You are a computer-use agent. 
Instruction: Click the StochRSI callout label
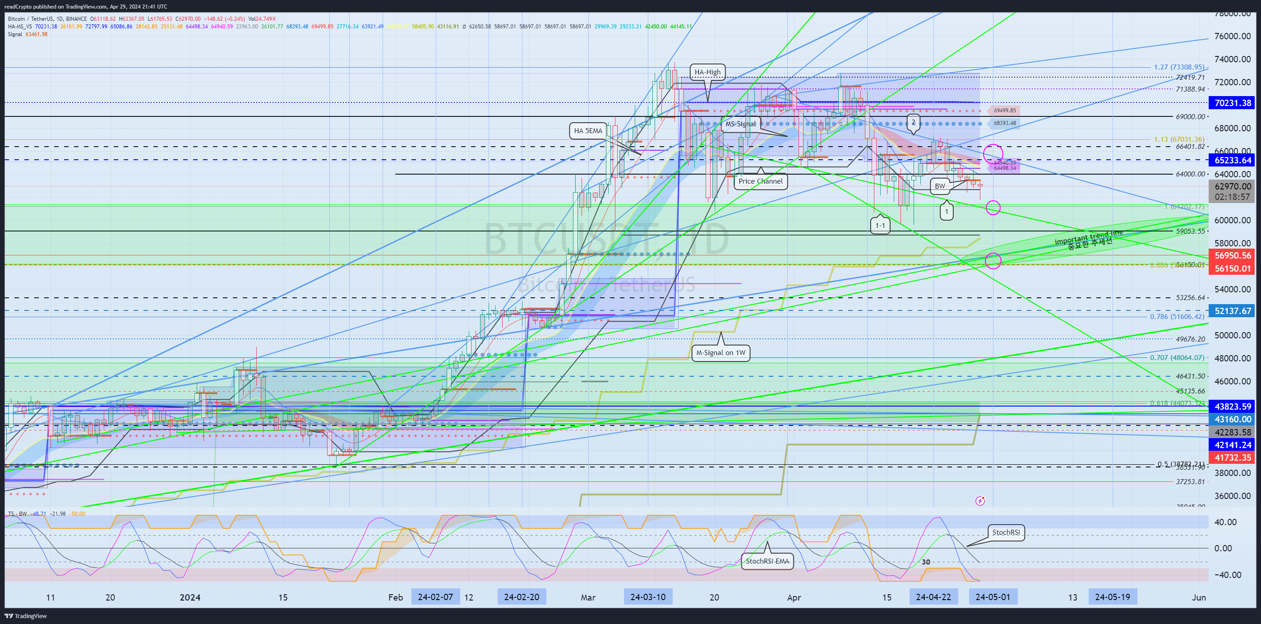[1006, 532]
